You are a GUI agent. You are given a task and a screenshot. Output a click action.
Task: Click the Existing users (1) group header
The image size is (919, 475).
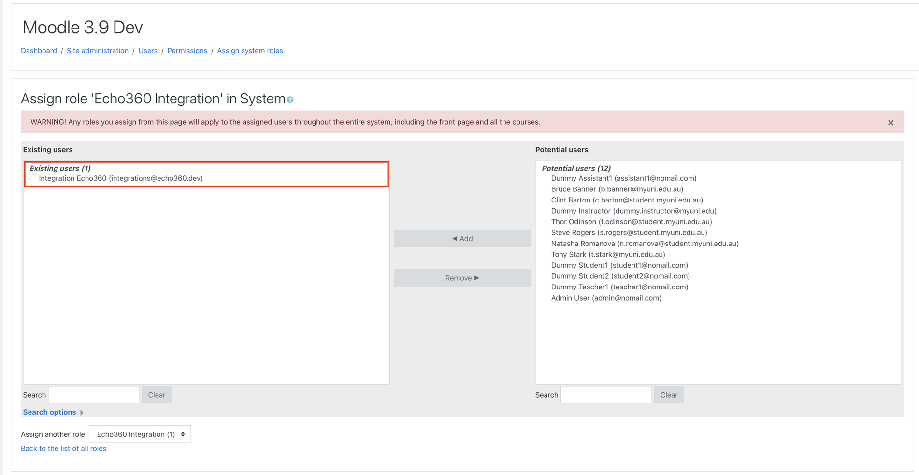[60, 168]
